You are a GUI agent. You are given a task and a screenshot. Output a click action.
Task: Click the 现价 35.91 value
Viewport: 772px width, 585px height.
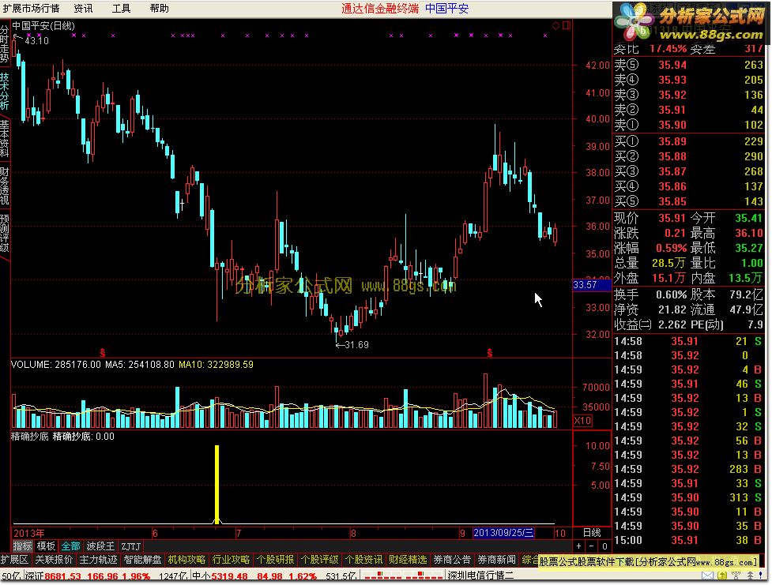tap(672, 218)
